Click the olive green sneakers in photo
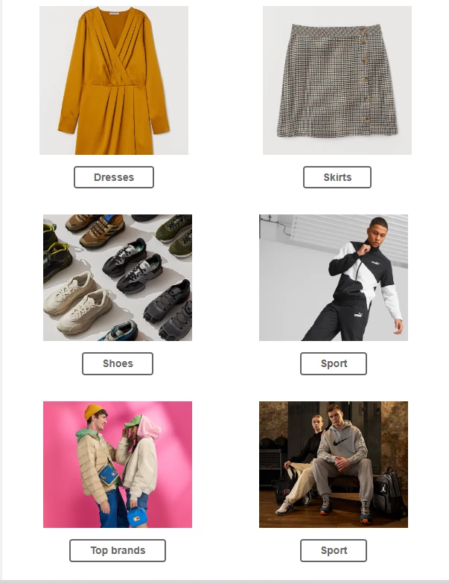449x583 pixels. click(x=176, y=235)
